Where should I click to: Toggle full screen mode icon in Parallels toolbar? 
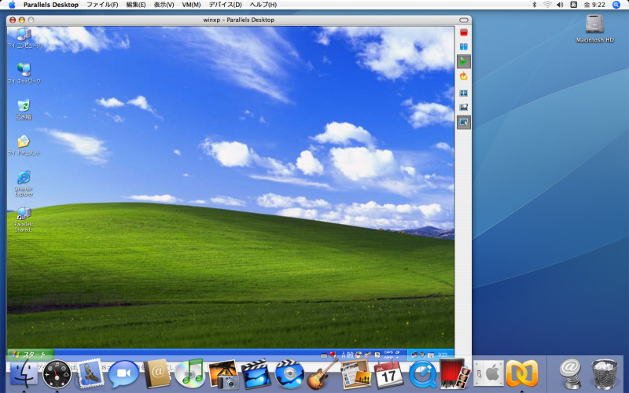464,93
